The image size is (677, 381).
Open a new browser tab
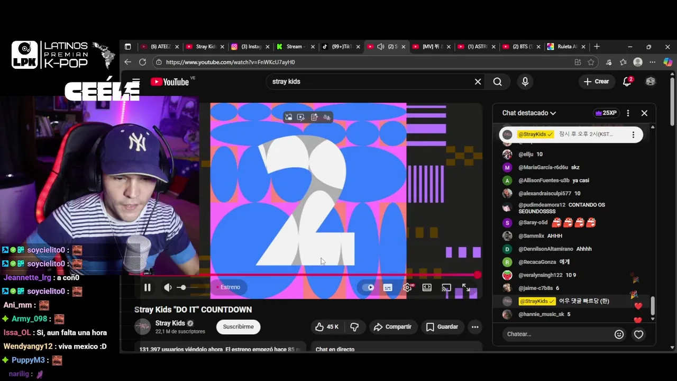597,47
